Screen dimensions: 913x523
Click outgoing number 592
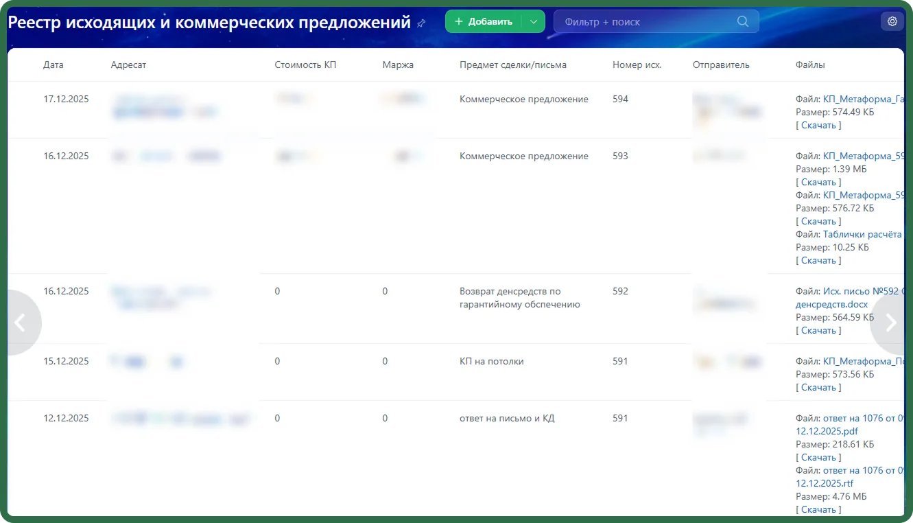coord(620,292)
